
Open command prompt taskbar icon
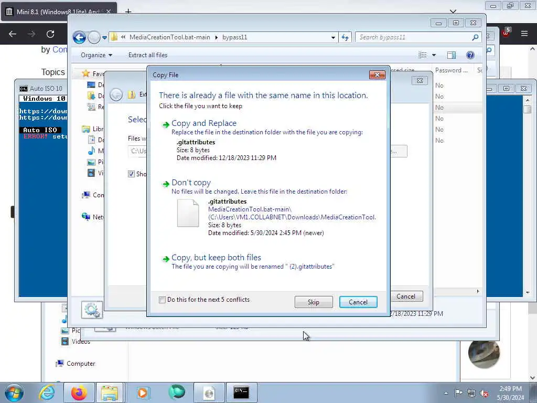[x=241, y=393]
